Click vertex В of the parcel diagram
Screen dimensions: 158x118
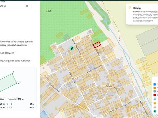[12, 74]
